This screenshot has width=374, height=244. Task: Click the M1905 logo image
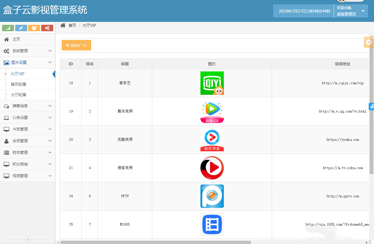[x=212, y=224]
